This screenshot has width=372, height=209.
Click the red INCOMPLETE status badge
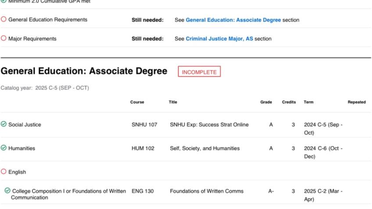tap(199, 71)
